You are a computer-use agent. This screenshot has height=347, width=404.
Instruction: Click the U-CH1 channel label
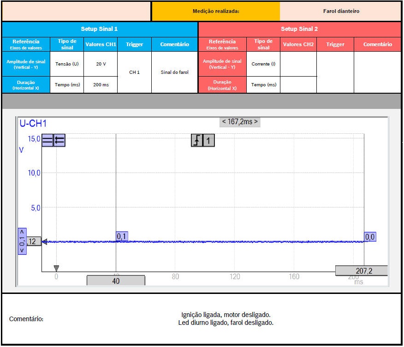tap(33, 124)
